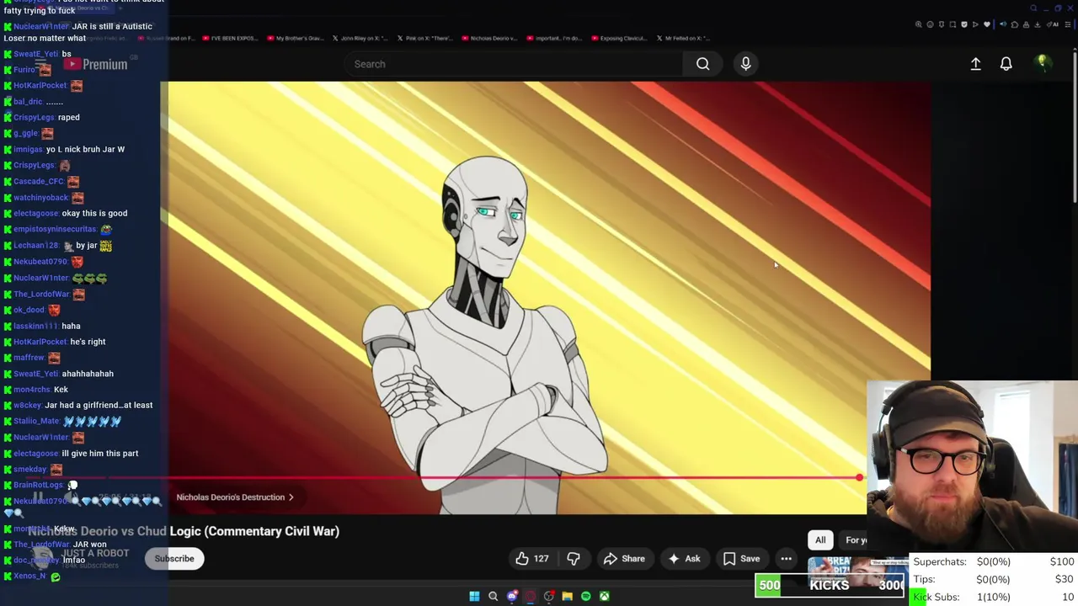Open Discord from taskbar
The width and height of the screenshot is (1078, 606).
pyautogui.click(x=512, y=596)
